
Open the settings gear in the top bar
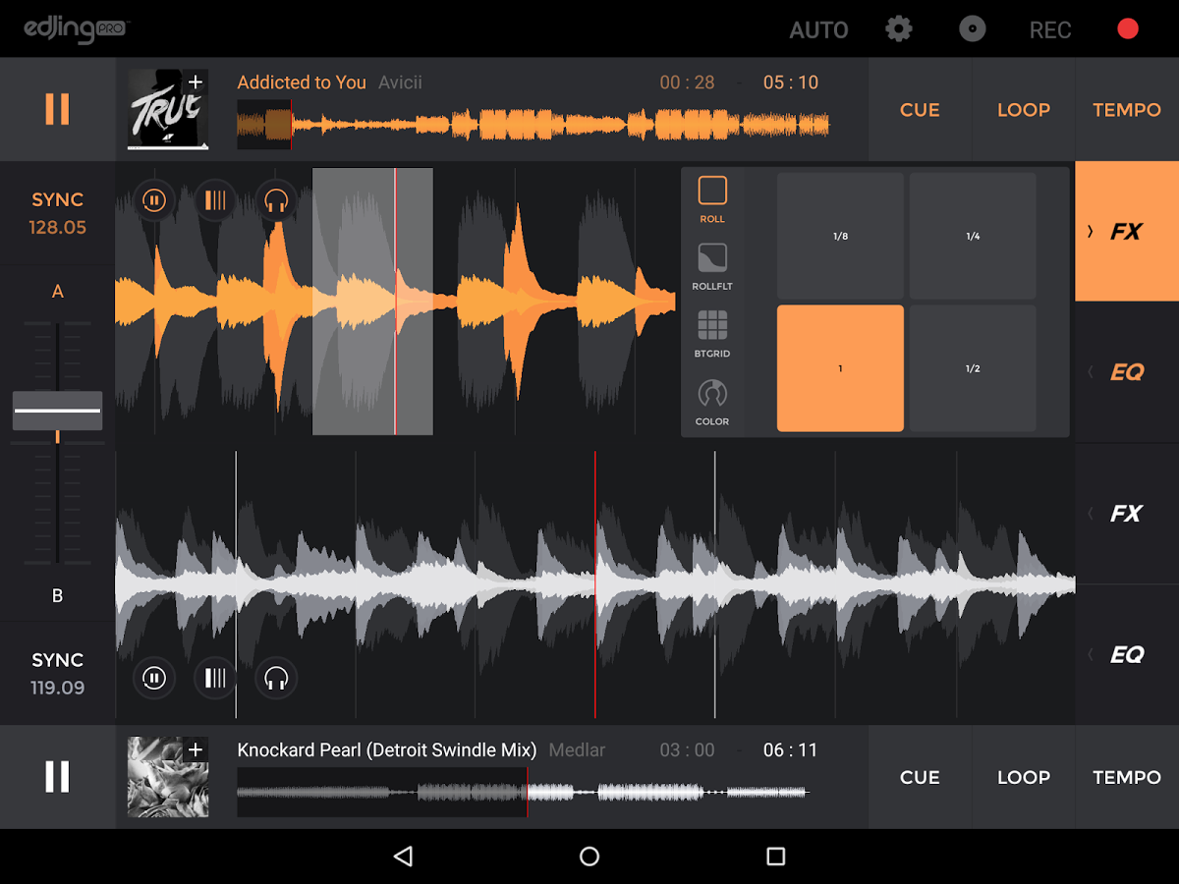(x=898, y=28)
